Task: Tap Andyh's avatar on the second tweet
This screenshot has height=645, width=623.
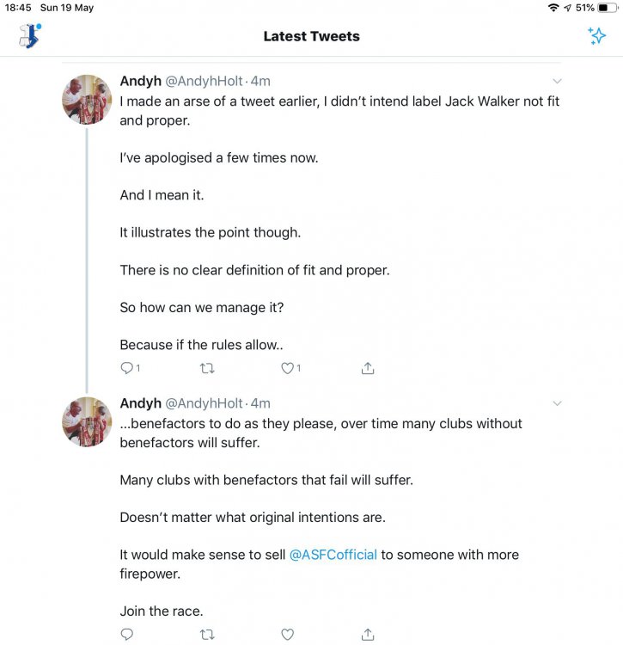Action: pos(86,421)
